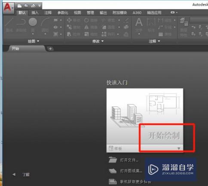
Task: Select the Stretch tool
Action: (x=73, y=34)
